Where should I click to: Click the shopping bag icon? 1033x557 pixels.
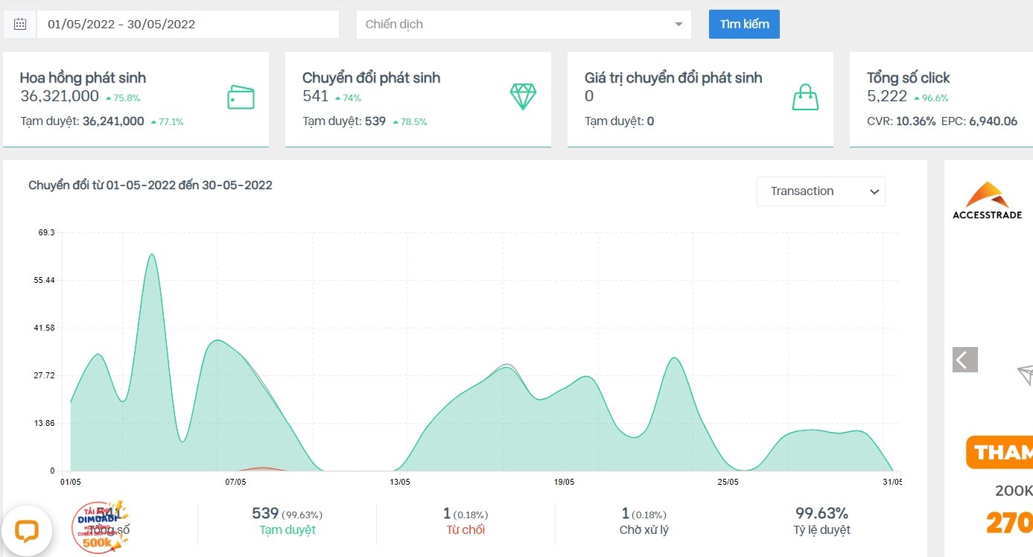pos(805,98)
